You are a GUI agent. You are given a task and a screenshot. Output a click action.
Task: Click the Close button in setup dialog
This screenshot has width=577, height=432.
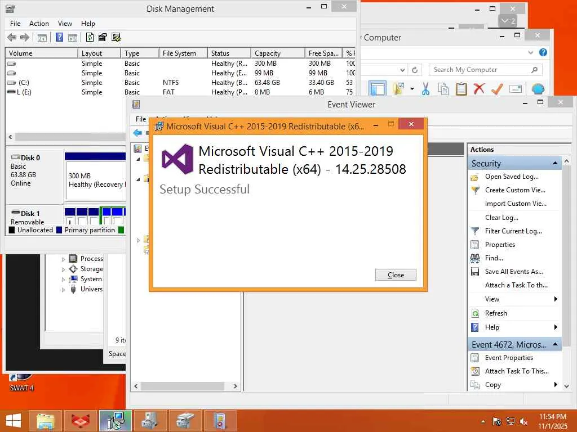point(396,274)
